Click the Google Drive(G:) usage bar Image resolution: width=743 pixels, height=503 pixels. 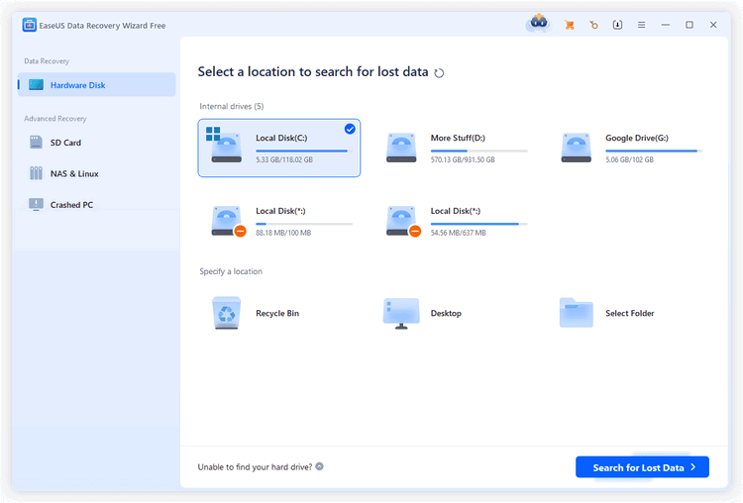(x=654, y=151)
